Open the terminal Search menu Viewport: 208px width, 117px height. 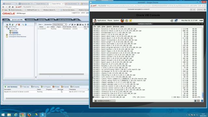tap(109, 27)
